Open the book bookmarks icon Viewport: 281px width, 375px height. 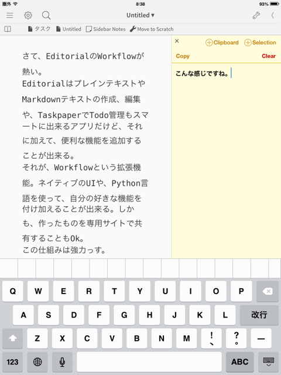point(8,29)
